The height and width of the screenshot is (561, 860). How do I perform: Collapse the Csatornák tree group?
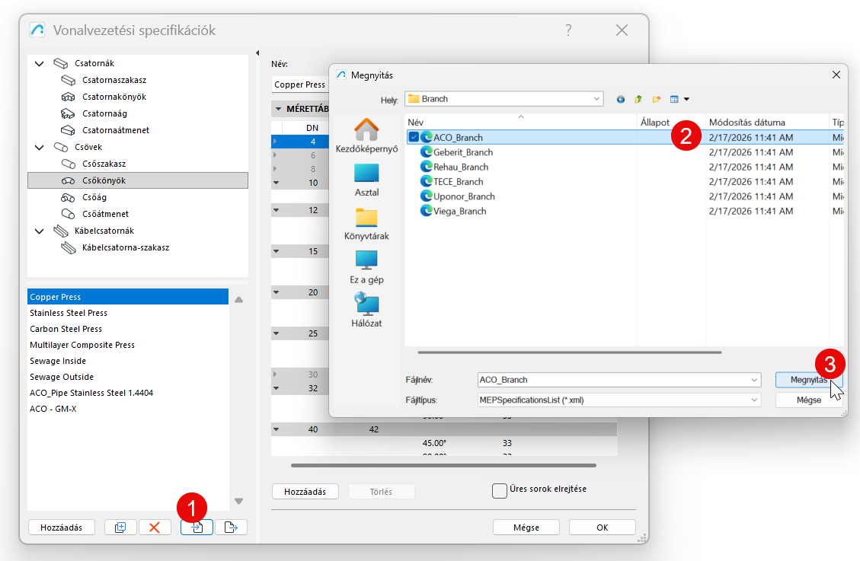click(40, 63)
